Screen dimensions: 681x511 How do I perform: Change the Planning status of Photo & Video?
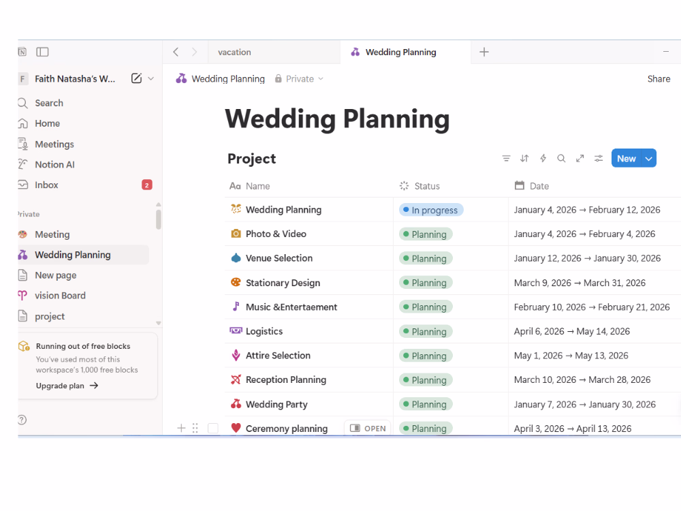click(426, 234)
